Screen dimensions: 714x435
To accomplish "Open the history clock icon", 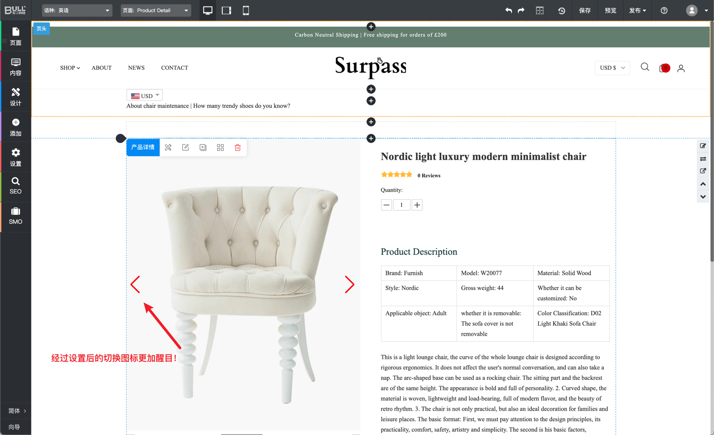I will pyautogui.click(x=562, y=10).
